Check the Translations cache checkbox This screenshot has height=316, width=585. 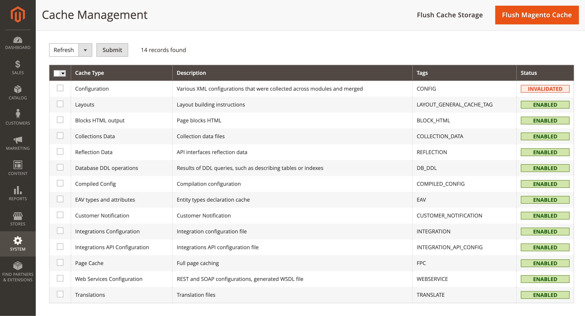(60, 294)
